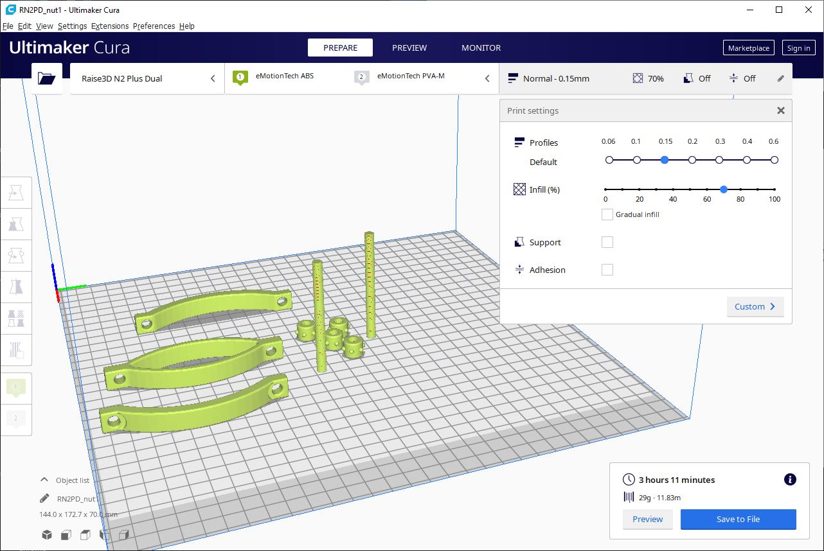This screenshot has height=551, width=824.
Task: Select the Scale tool
Action: pyautogui.click(x=16, y=224)
